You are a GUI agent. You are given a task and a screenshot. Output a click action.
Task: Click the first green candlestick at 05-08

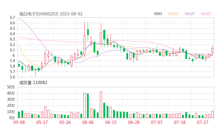click(x=19, y=65)
